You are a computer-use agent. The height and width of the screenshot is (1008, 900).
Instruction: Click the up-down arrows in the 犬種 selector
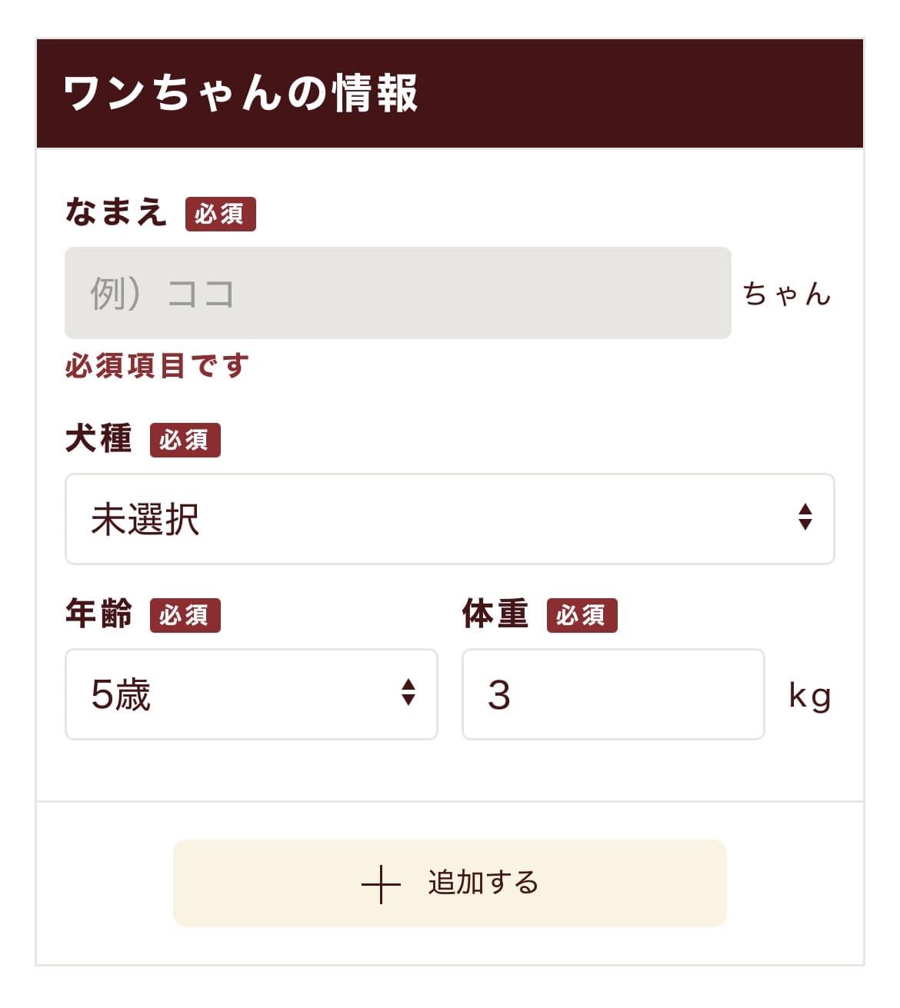(805, 517)
